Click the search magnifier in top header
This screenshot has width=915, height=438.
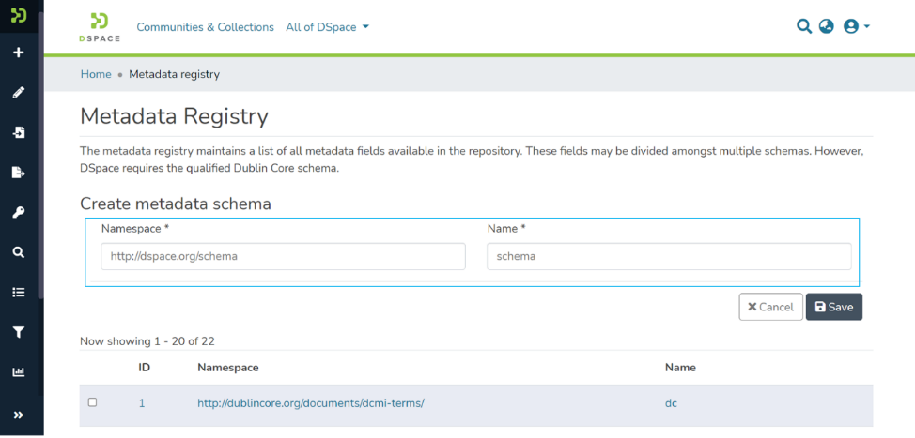tap(803, 26)
